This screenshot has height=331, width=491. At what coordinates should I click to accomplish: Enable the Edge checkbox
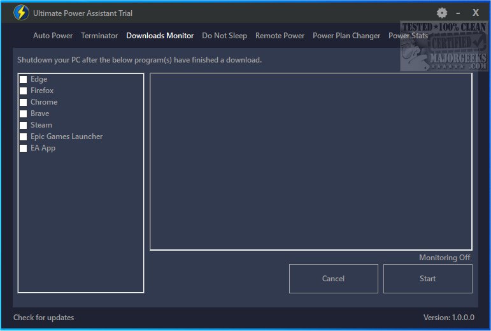[x=24, y=79]
